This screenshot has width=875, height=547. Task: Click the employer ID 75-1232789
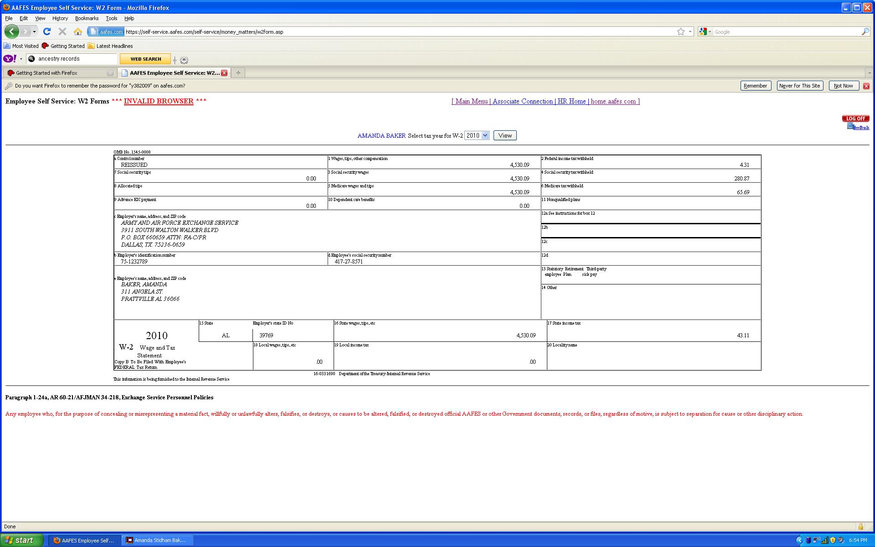134,262
